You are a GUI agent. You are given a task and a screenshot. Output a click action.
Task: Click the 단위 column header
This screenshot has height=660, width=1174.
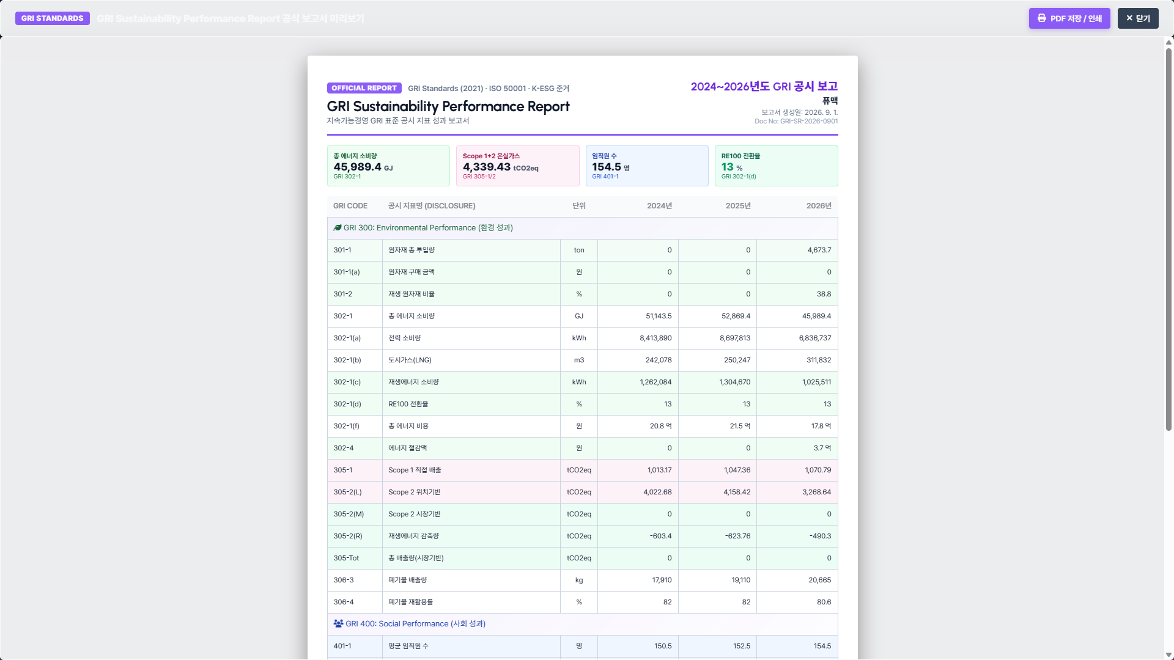tap(579, 206)
